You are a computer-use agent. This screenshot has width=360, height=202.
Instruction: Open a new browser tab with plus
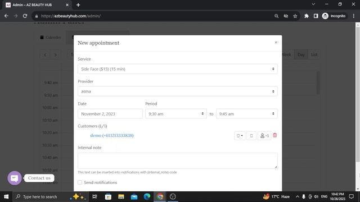click(x=78, y=5)
